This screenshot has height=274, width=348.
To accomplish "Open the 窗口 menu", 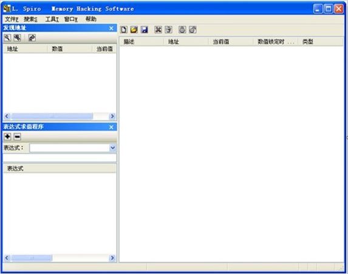I will point(71,19).
